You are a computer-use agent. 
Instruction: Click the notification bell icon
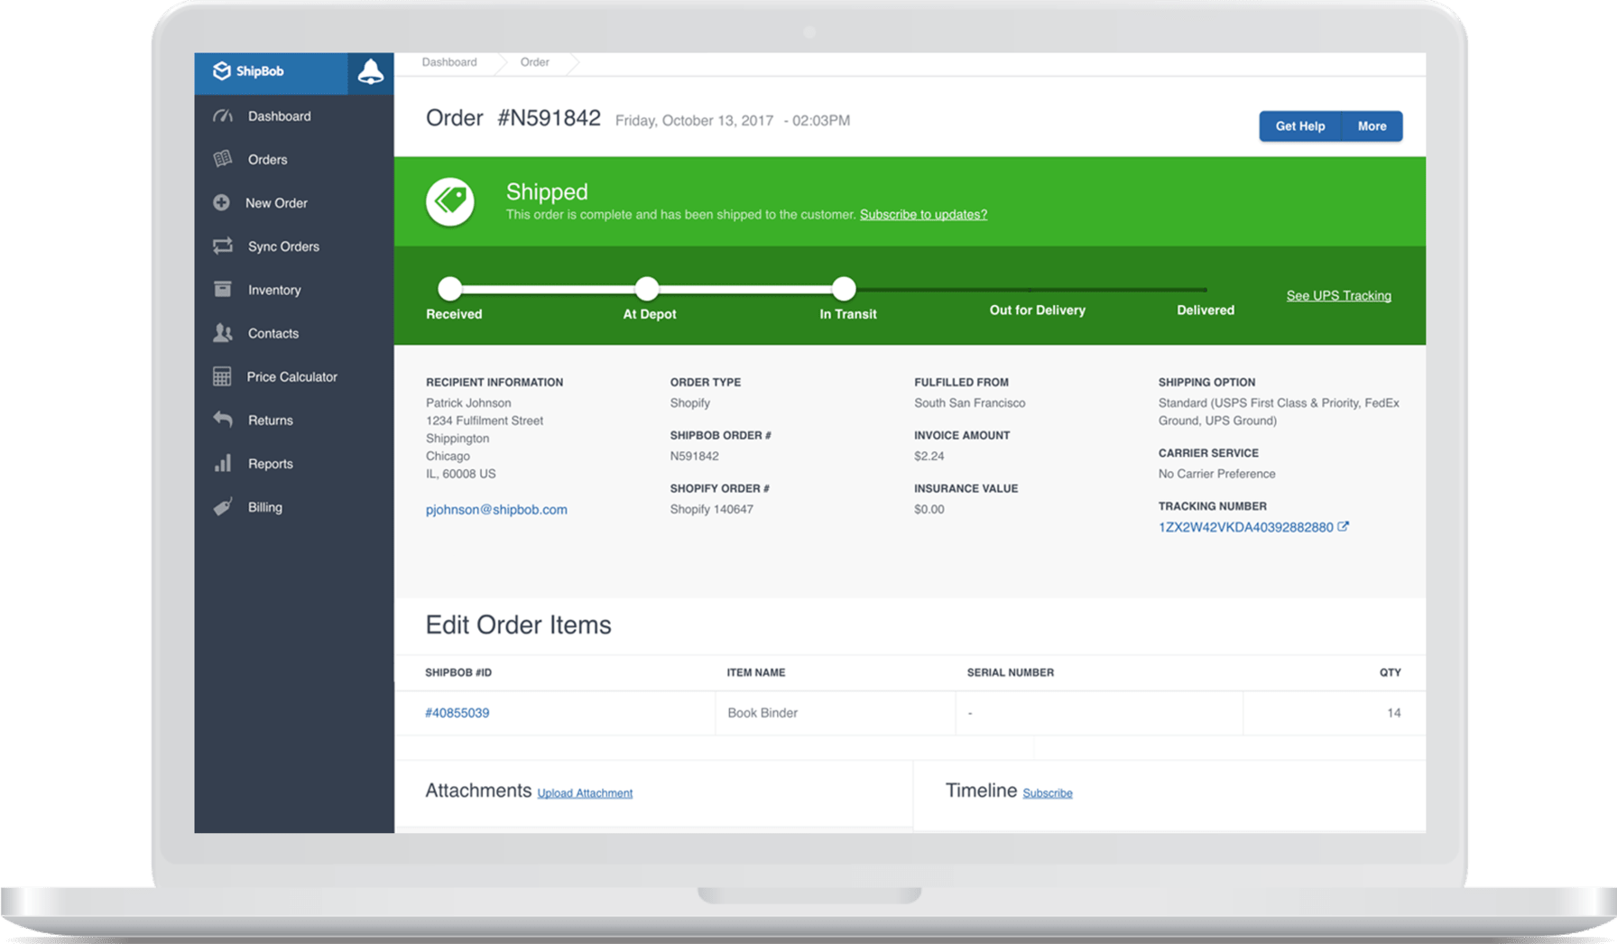click(x=370, y=72)
